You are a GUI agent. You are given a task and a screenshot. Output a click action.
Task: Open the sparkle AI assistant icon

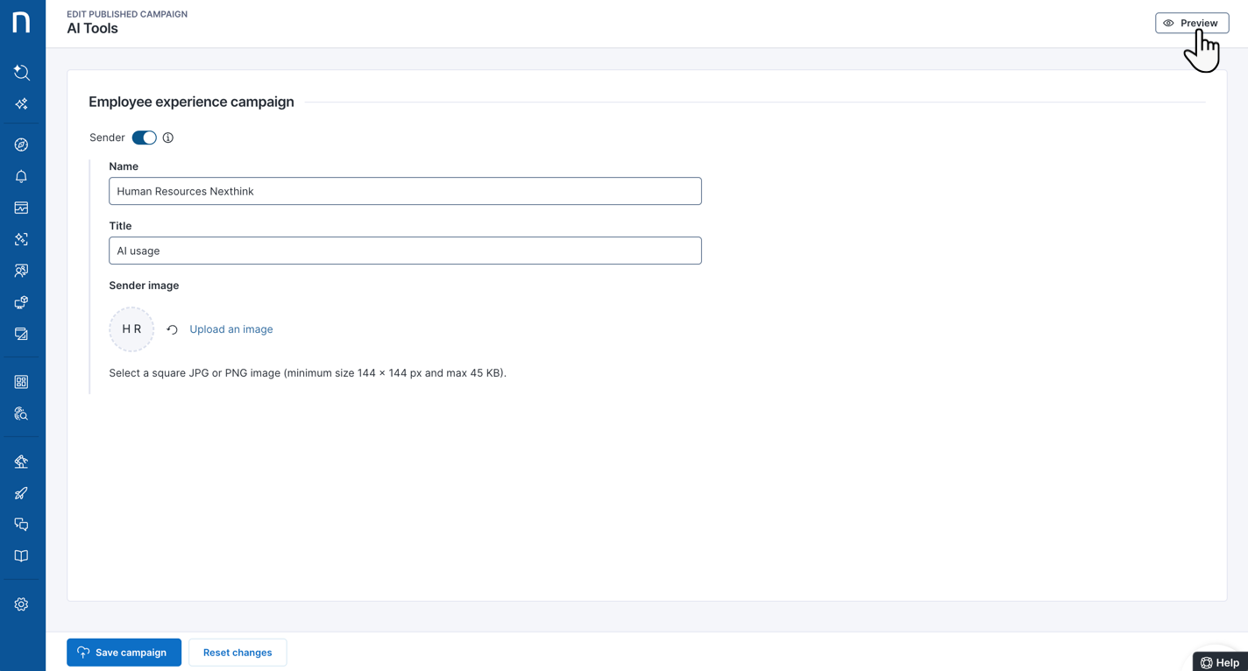(22, 104)
